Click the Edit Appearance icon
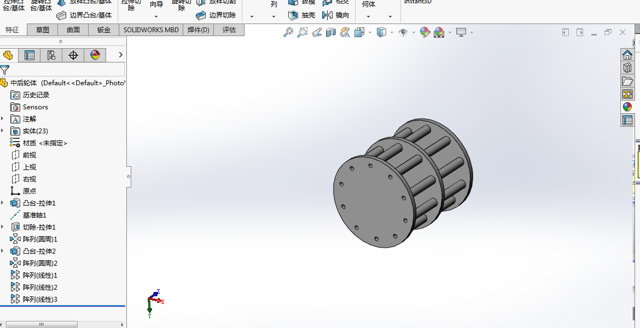This screenshot has height=328, width=640. (x=425, y=32)
